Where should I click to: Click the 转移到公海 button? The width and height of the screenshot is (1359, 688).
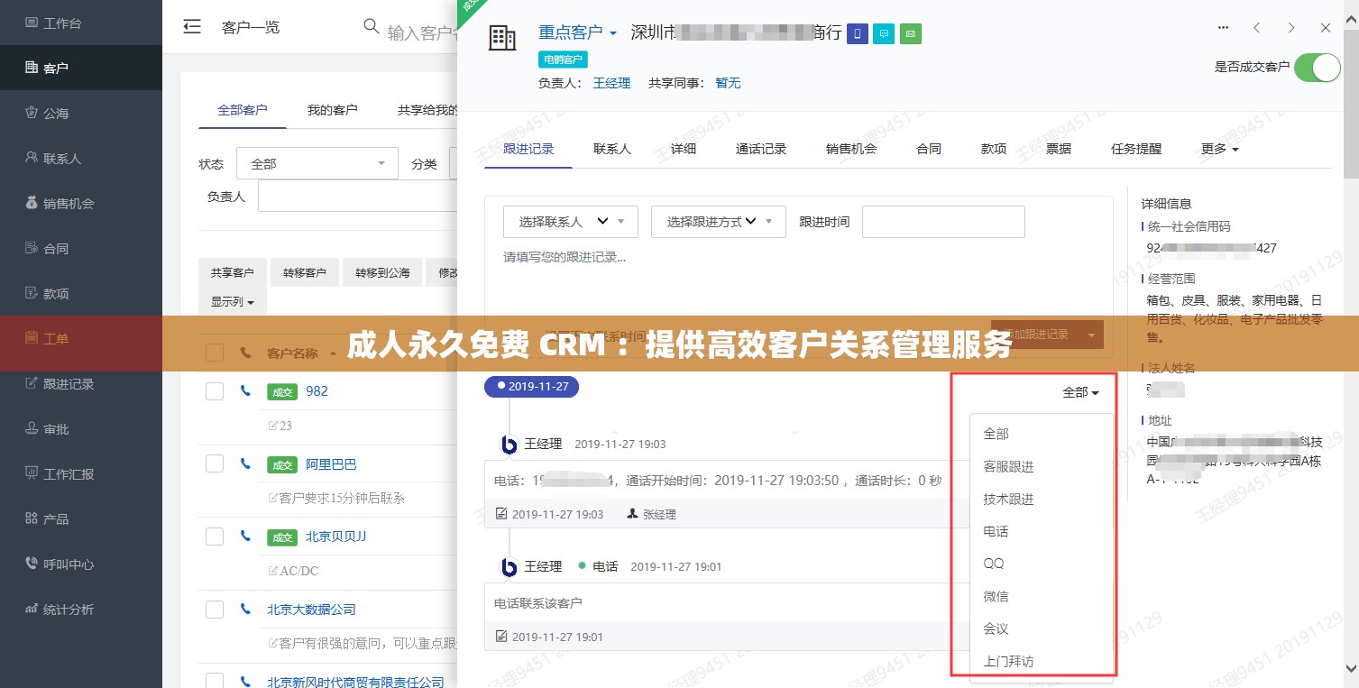pos(381,271)
